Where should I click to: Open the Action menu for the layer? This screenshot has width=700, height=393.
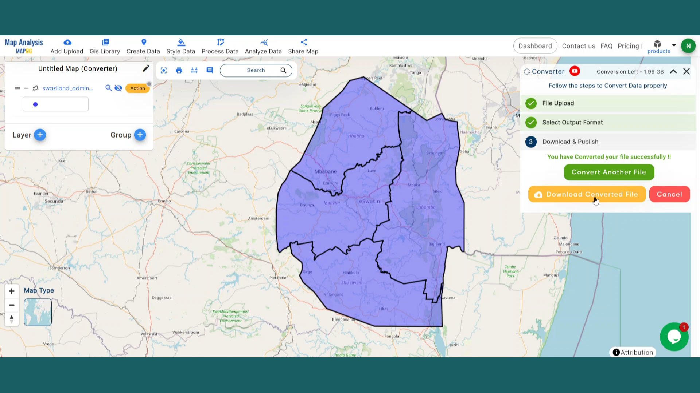coord(137,88)
